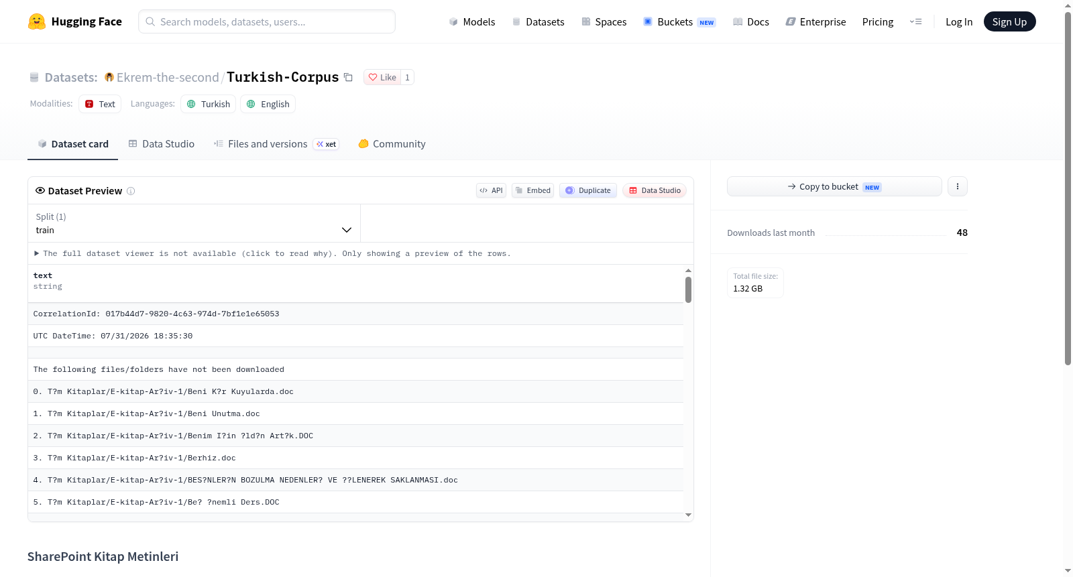Open the Split train dropdown
The height and width of the screenshot is (577, 1073).
pyautogui.click(x=194, y=223)
